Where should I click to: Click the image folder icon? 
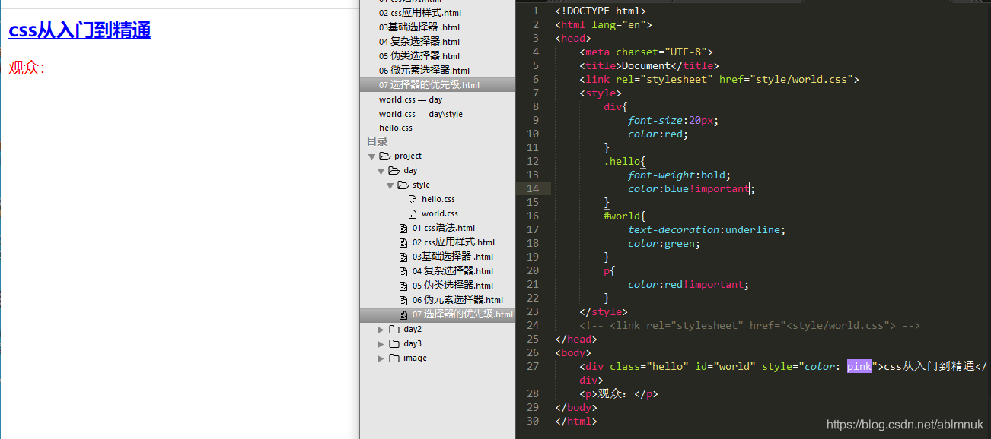(394, 358)
